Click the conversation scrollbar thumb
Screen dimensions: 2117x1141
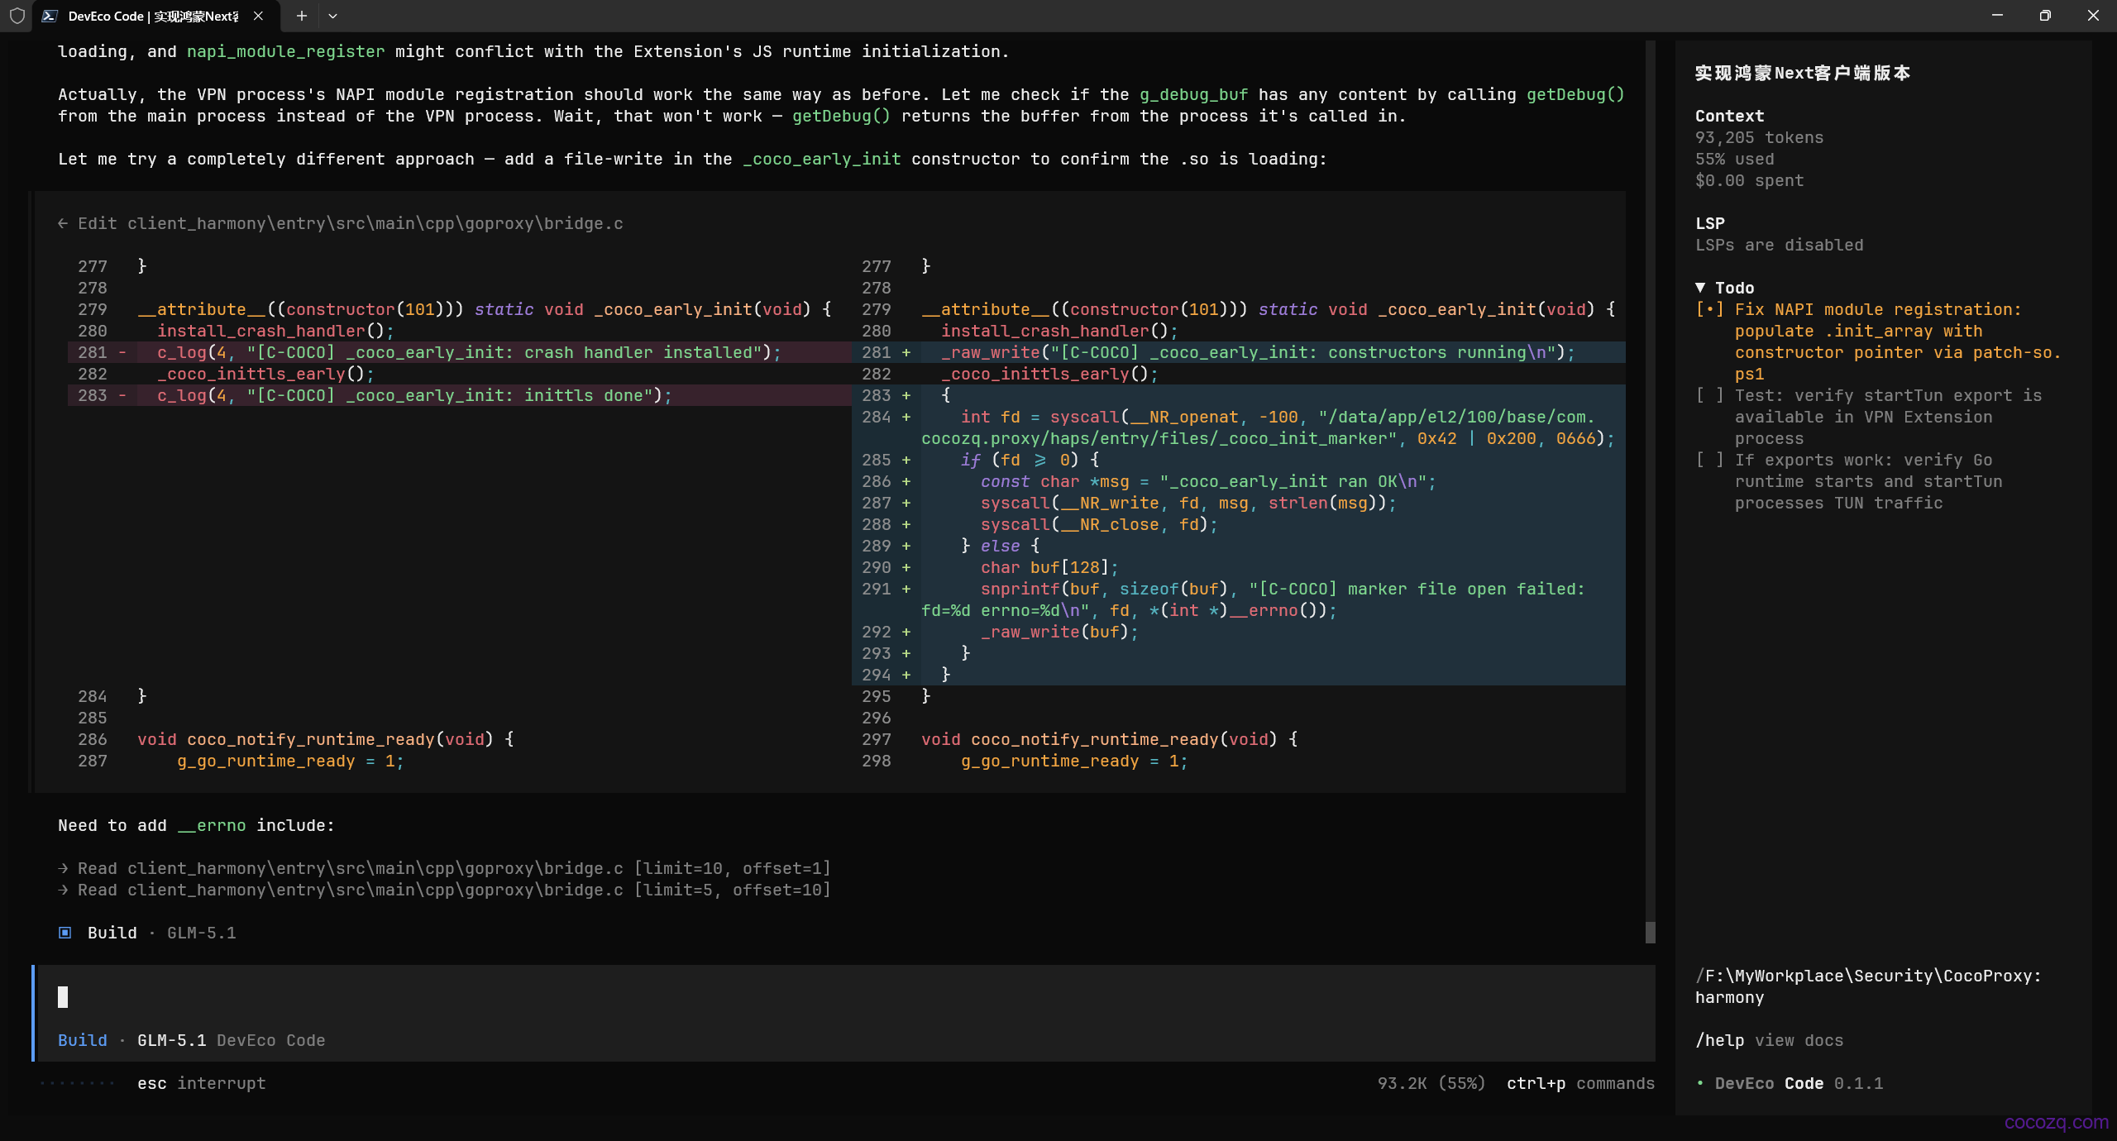click(1651, 932)
